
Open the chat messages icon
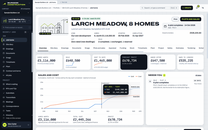tap(203, 8)
